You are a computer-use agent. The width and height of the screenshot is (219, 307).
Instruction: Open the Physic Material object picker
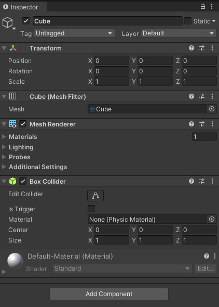pos(212,219)
